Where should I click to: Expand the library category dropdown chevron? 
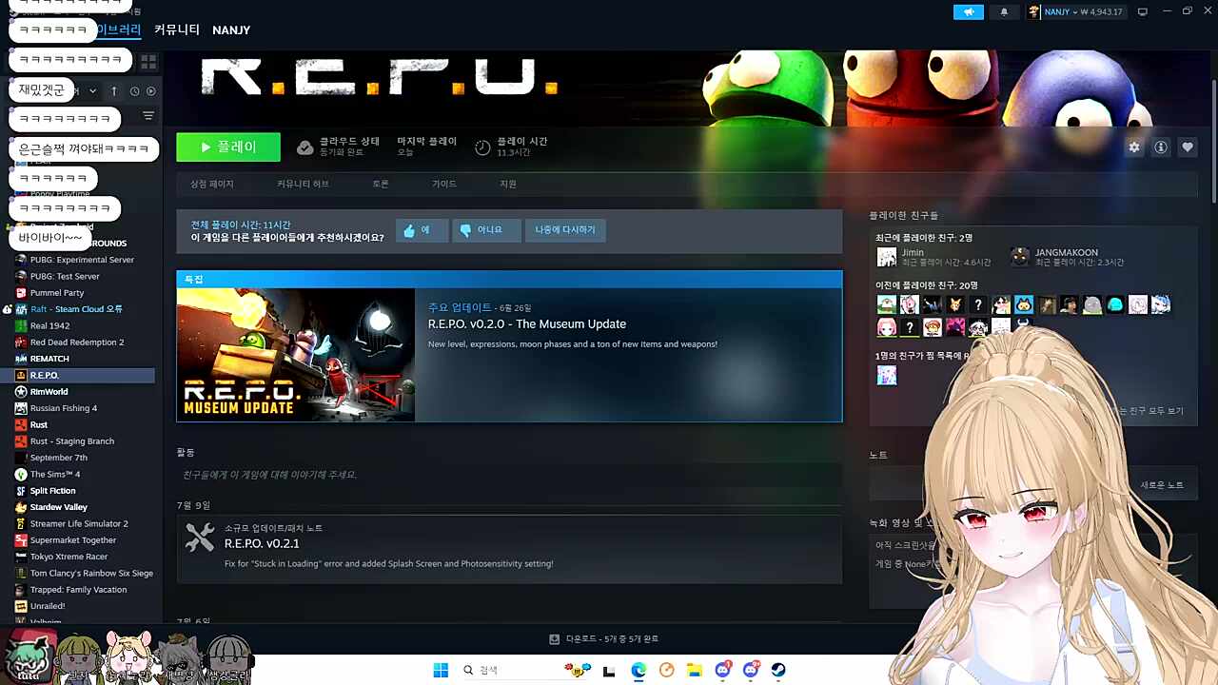pos(92,91)
